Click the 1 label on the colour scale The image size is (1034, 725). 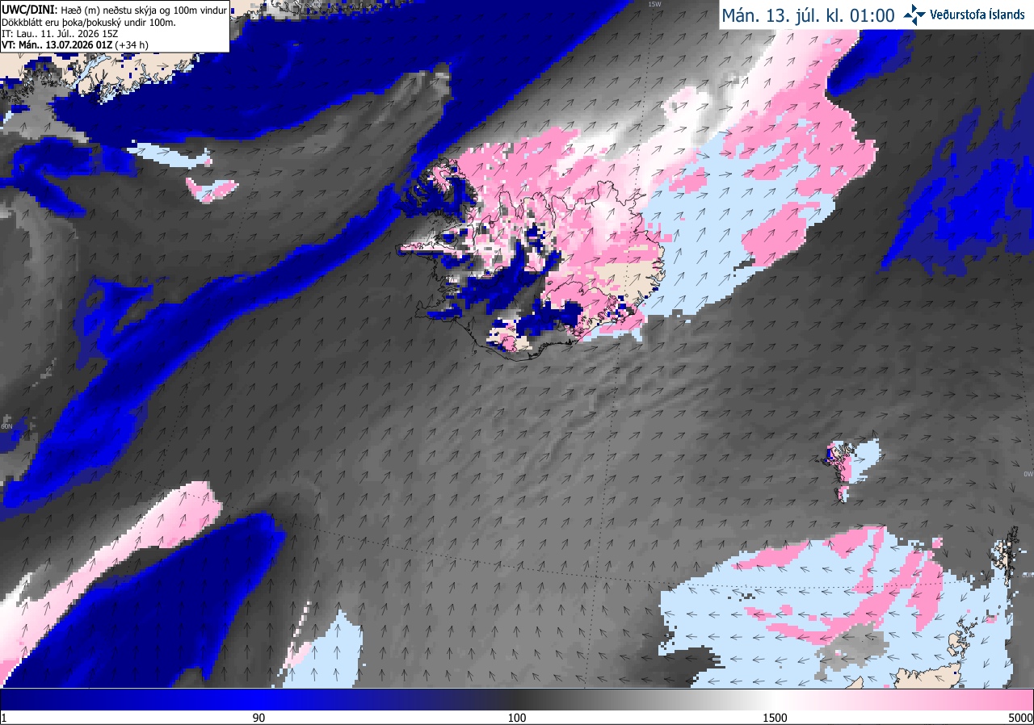[x=4, y=718]
